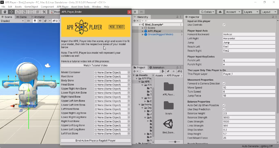Open the Scripts folder in Project

(169, 106)
